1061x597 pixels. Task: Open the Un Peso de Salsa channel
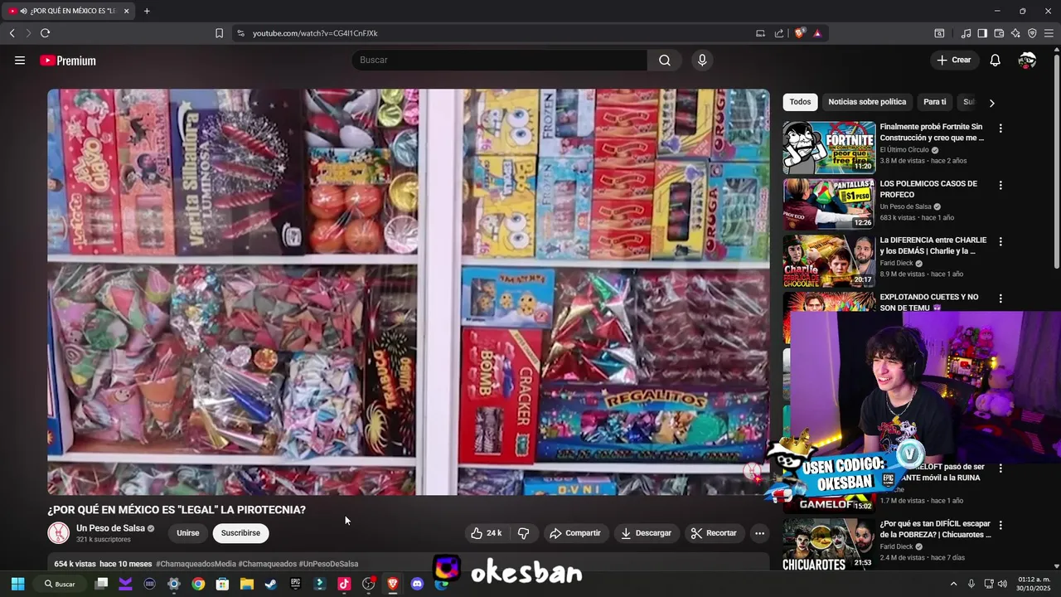click(110, 528)
